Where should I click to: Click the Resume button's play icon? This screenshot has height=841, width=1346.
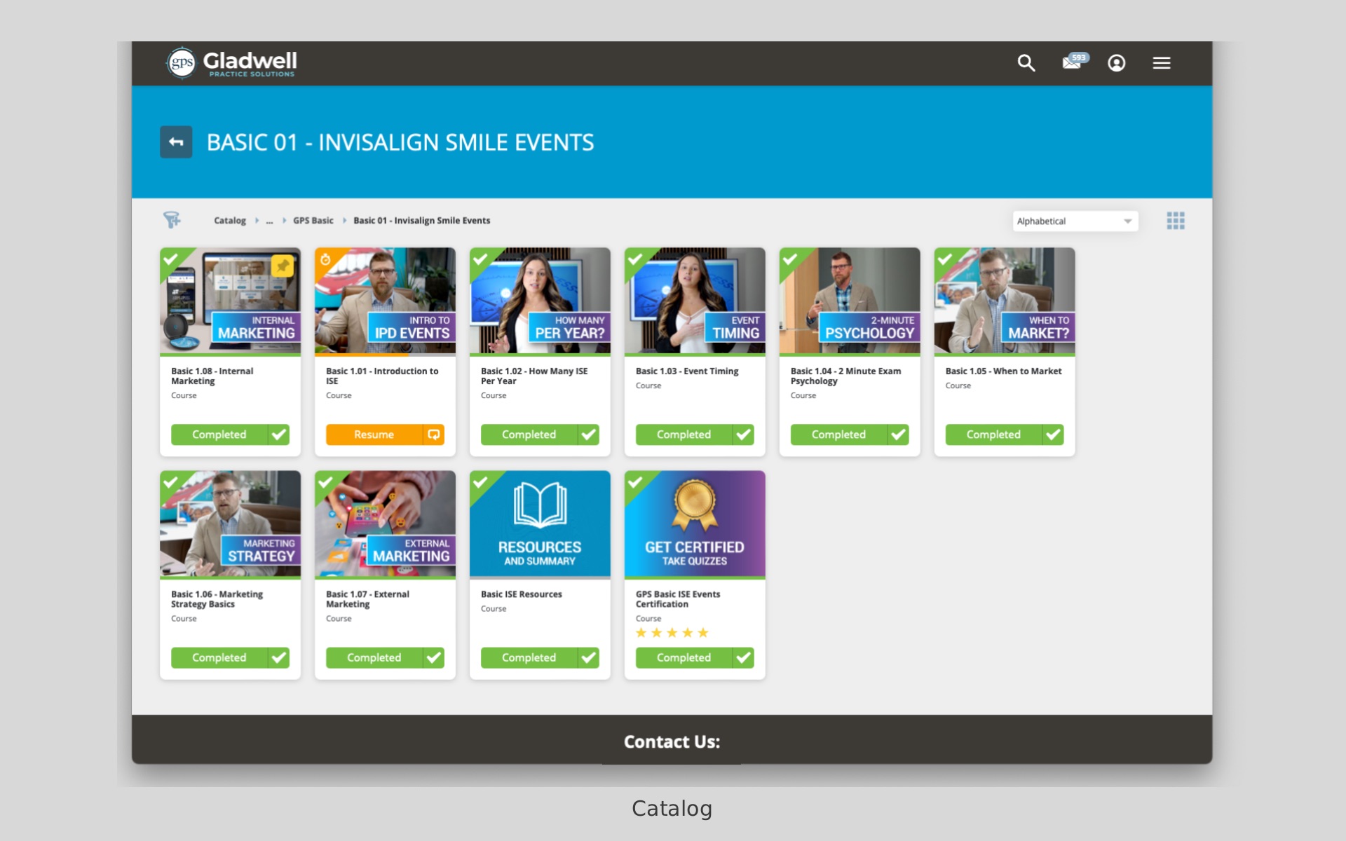(434, 435)
